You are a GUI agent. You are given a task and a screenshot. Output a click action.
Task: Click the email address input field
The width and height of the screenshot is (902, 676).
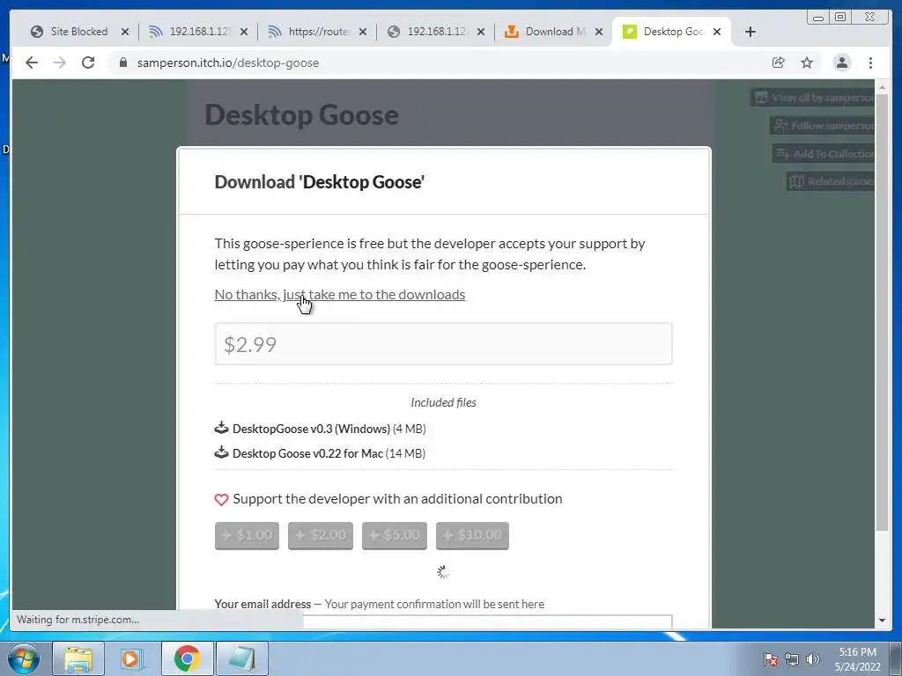pos(444,621)
